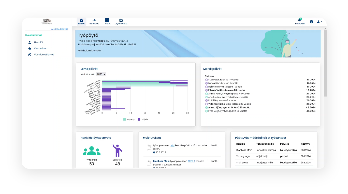This screenshot has width=348, height=194.
Task: Click the Osaaminen star icon
Action: click(x=30, y=48)
